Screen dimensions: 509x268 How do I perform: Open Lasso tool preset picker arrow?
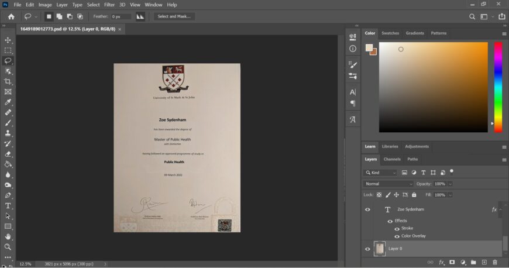(x=36, y=16)
